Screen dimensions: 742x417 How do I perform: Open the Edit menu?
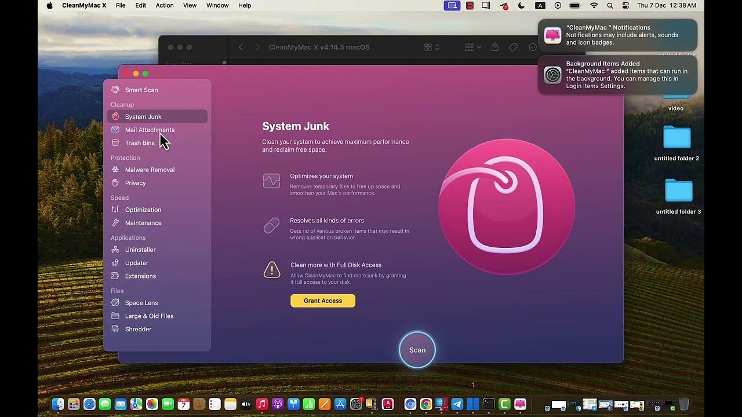pyautogui.click(x=141, y=5)
